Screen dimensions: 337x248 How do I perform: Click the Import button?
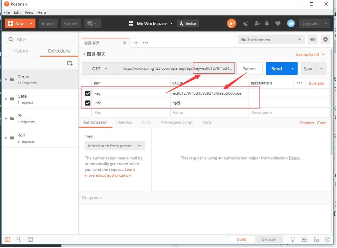pos(48,23)
